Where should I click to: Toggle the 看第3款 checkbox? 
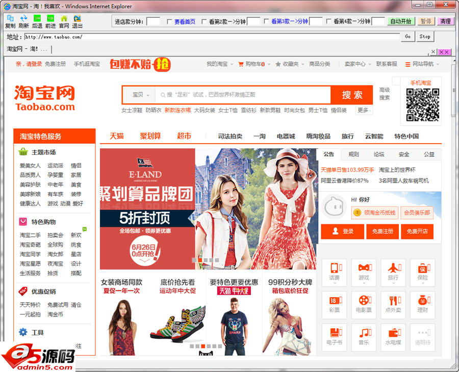266,21
